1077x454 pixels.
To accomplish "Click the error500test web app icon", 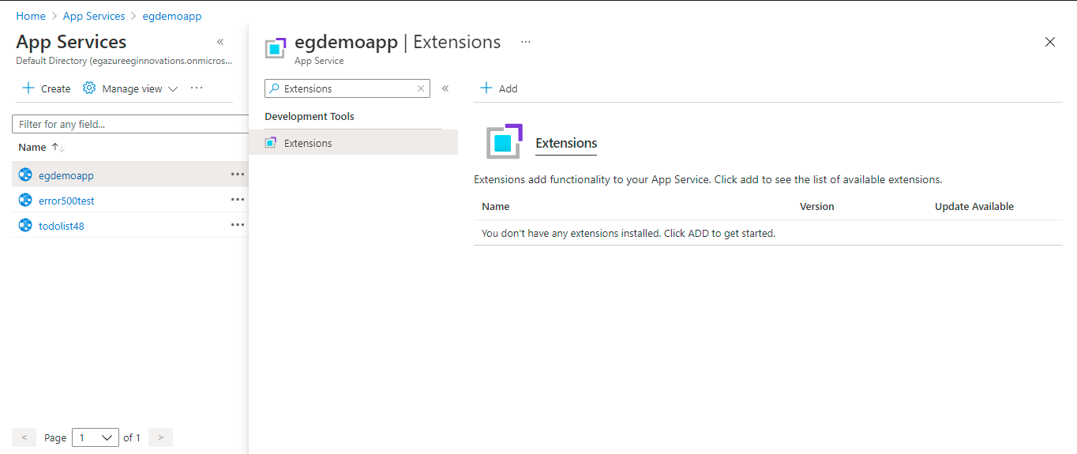I will (x=25, y=201).
